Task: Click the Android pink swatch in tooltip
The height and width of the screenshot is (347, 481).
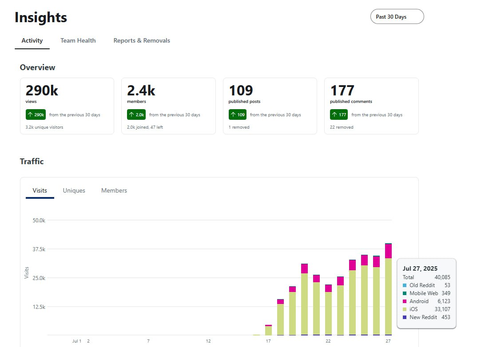Action: click(405, 301)
